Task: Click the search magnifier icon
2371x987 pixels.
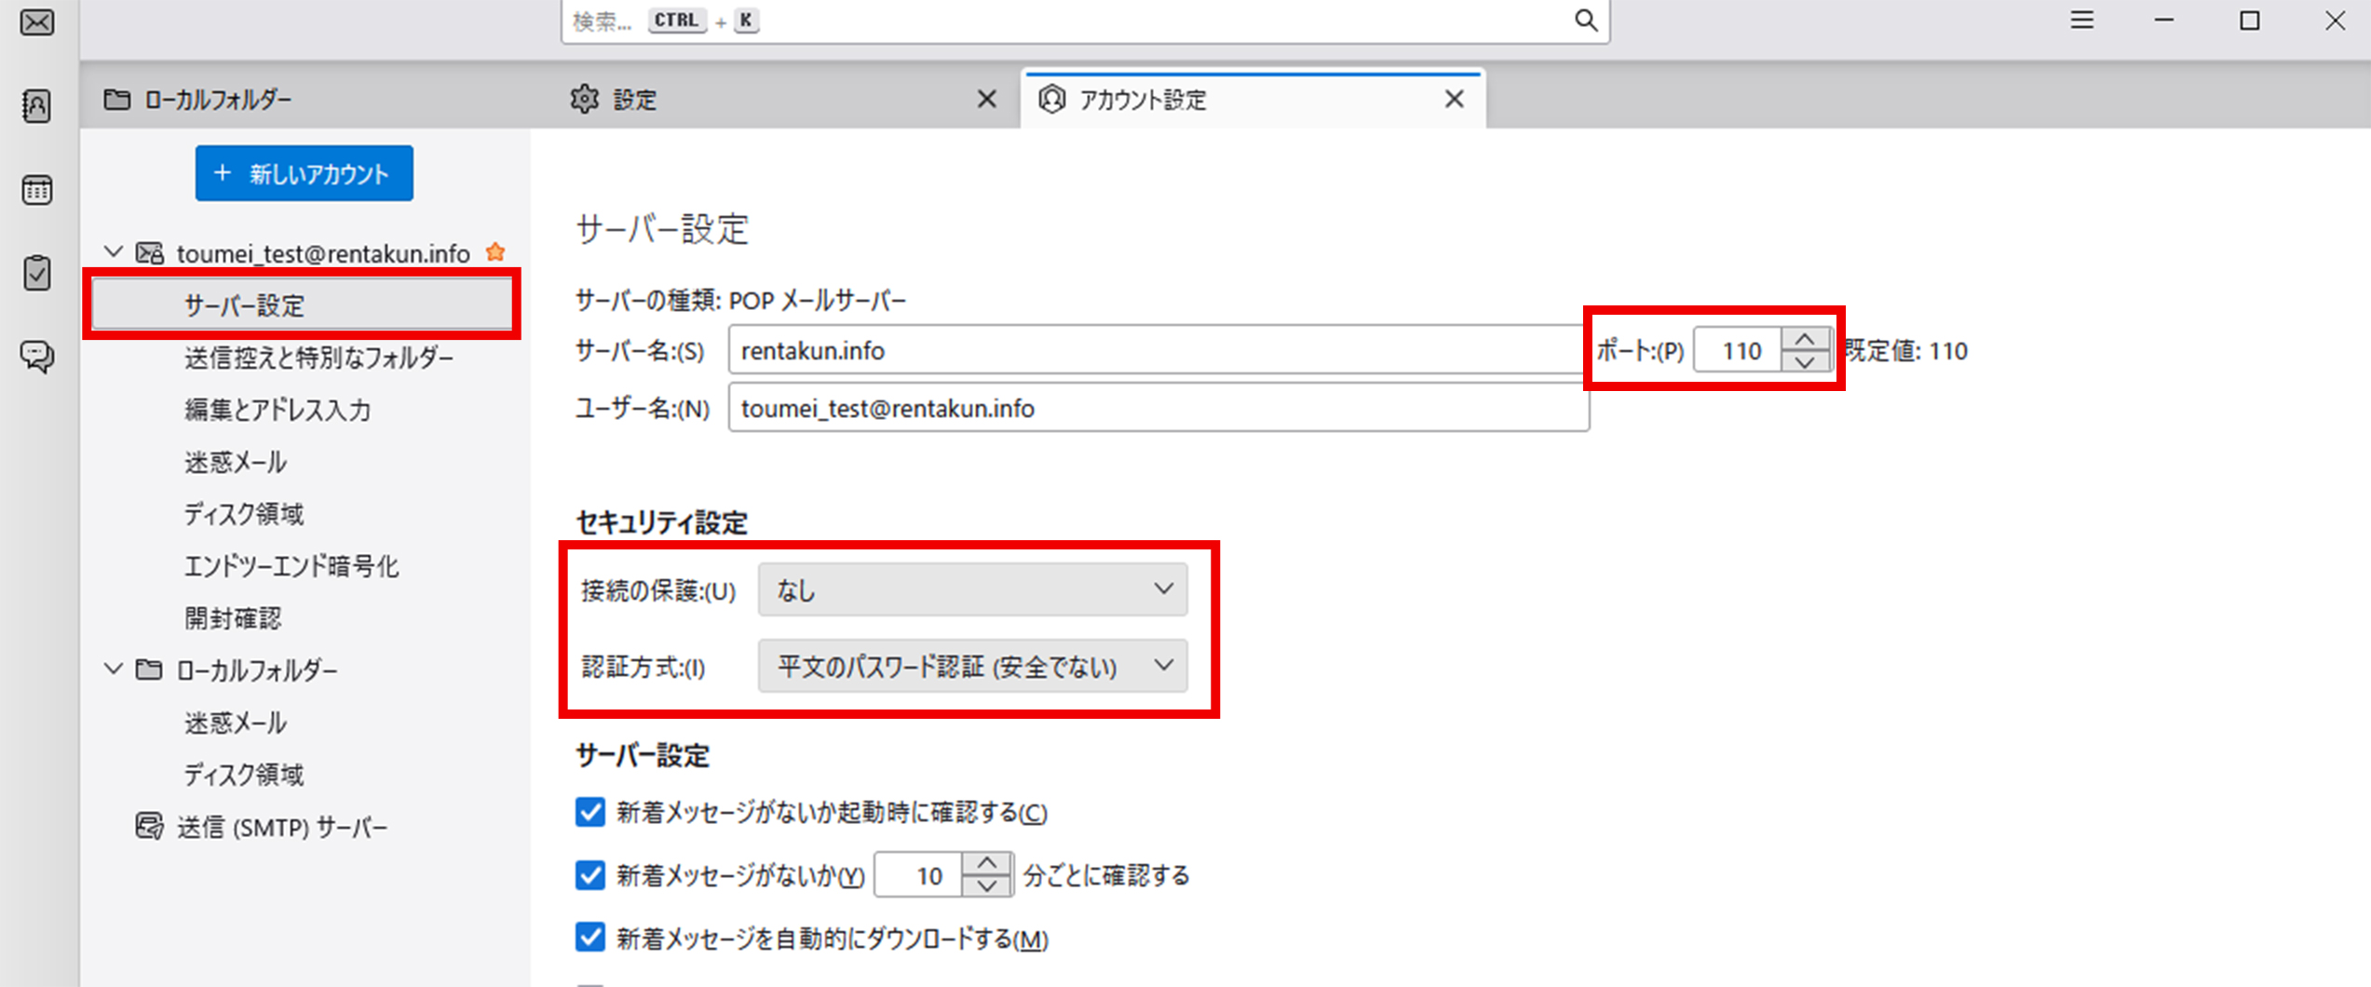Action: 1585,20
